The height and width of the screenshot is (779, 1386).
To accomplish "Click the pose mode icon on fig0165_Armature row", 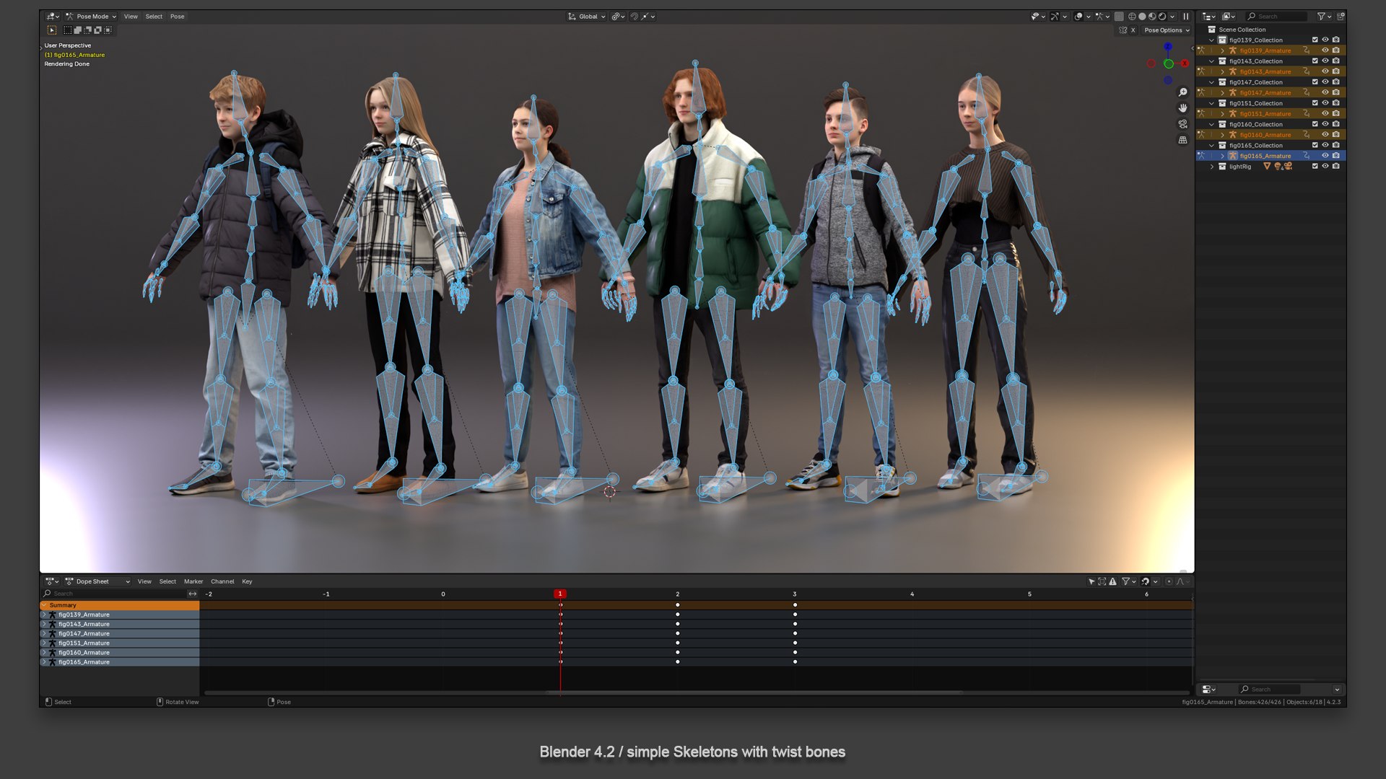I will click(1200, 156).
